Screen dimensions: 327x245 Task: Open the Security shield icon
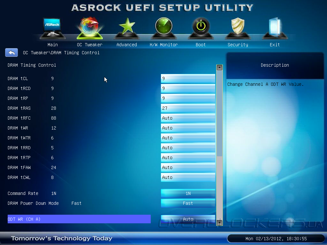tap(238, 28)
